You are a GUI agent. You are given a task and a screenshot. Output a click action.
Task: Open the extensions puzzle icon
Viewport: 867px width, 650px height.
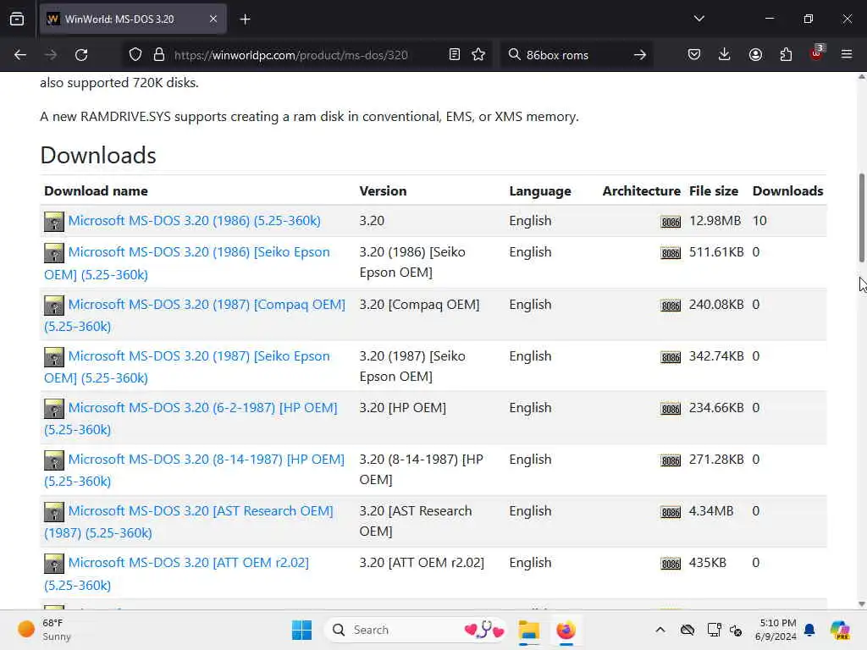786,55
